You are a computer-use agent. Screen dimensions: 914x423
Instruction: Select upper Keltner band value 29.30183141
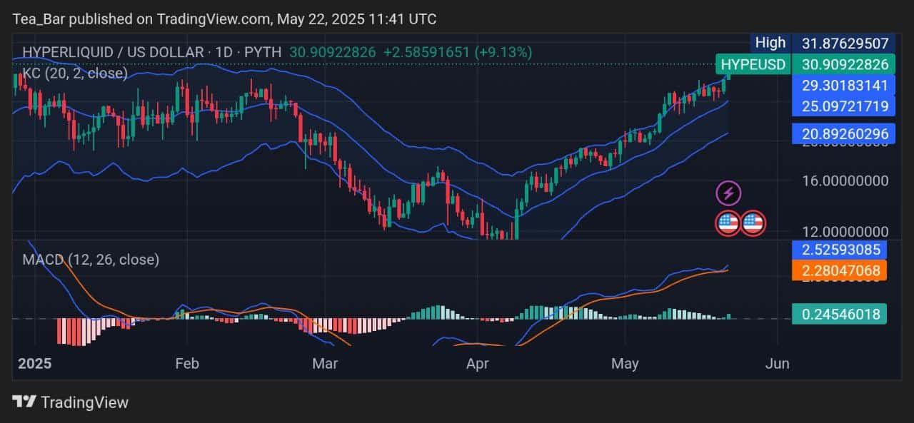[845, 86]
